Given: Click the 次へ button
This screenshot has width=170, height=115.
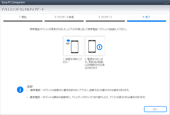Looking at the screenshot, I should (x=155, y=109).
